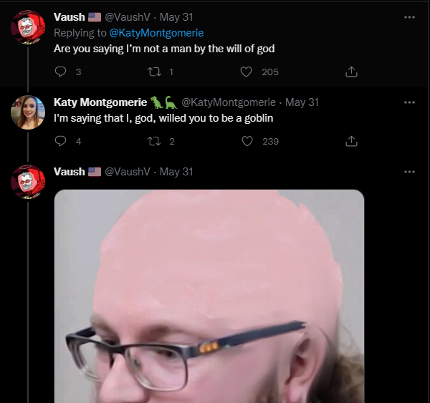Retweet Katy Montgomerie's goblin tweet
Viewport: 430px width, 403px height.
point(154,141)
